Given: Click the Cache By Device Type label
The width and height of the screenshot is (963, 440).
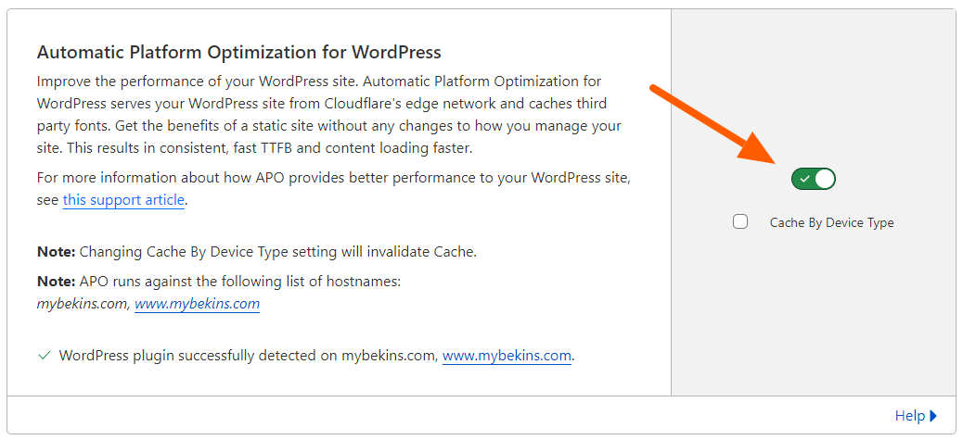Looking at the screenshot, I should click(831, 223).
